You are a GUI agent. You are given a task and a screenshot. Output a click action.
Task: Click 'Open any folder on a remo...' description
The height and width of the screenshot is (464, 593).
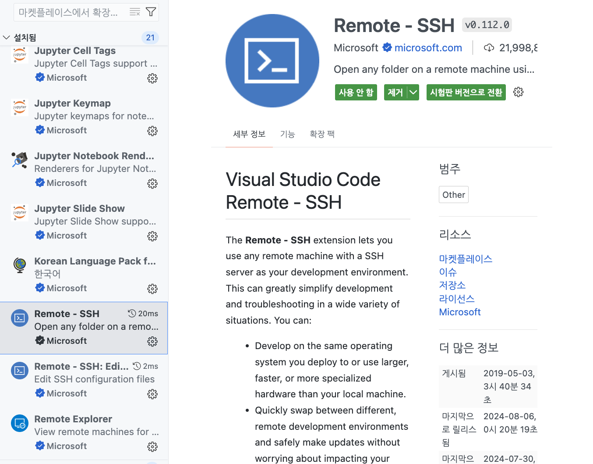point(96,327)
